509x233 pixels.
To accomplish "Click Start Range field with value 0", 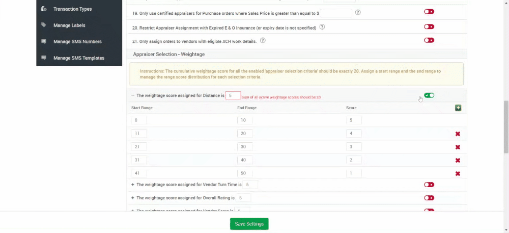I will [x=139, y=120].
